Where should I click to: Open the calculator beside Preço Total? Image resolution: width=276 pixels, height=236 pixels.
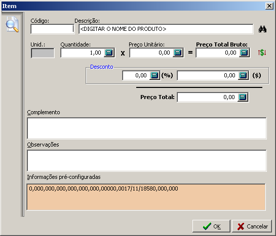[243, 97]
